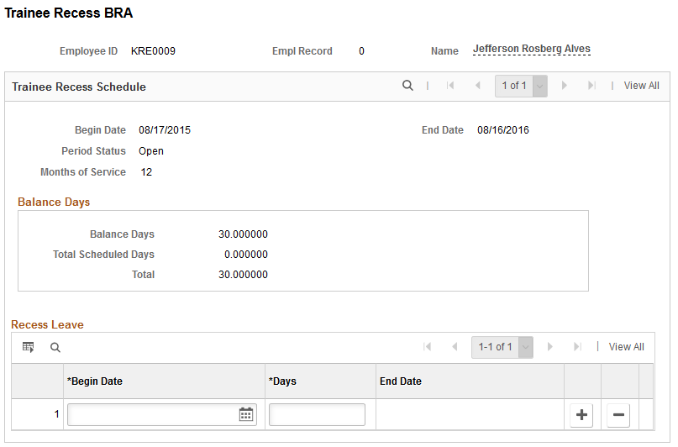Go to first row in Trainee Recess Schedule

pos(450,86)
